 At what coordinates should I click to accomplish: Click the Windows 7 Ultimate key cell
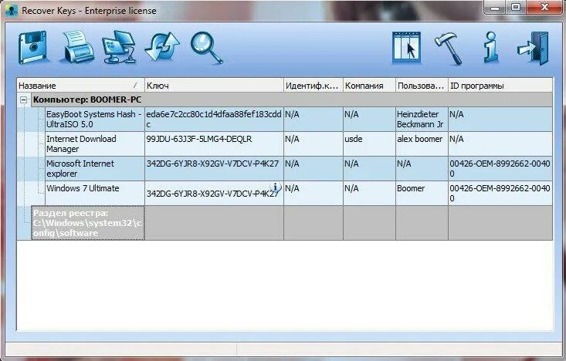214,194
